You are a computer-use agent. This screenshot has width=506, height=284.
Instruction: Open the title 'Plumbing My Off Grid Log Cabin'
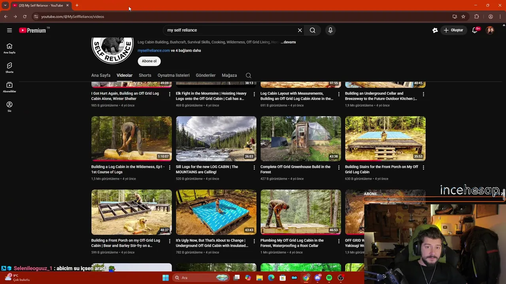pyautogui.click(x=292, y=243)
